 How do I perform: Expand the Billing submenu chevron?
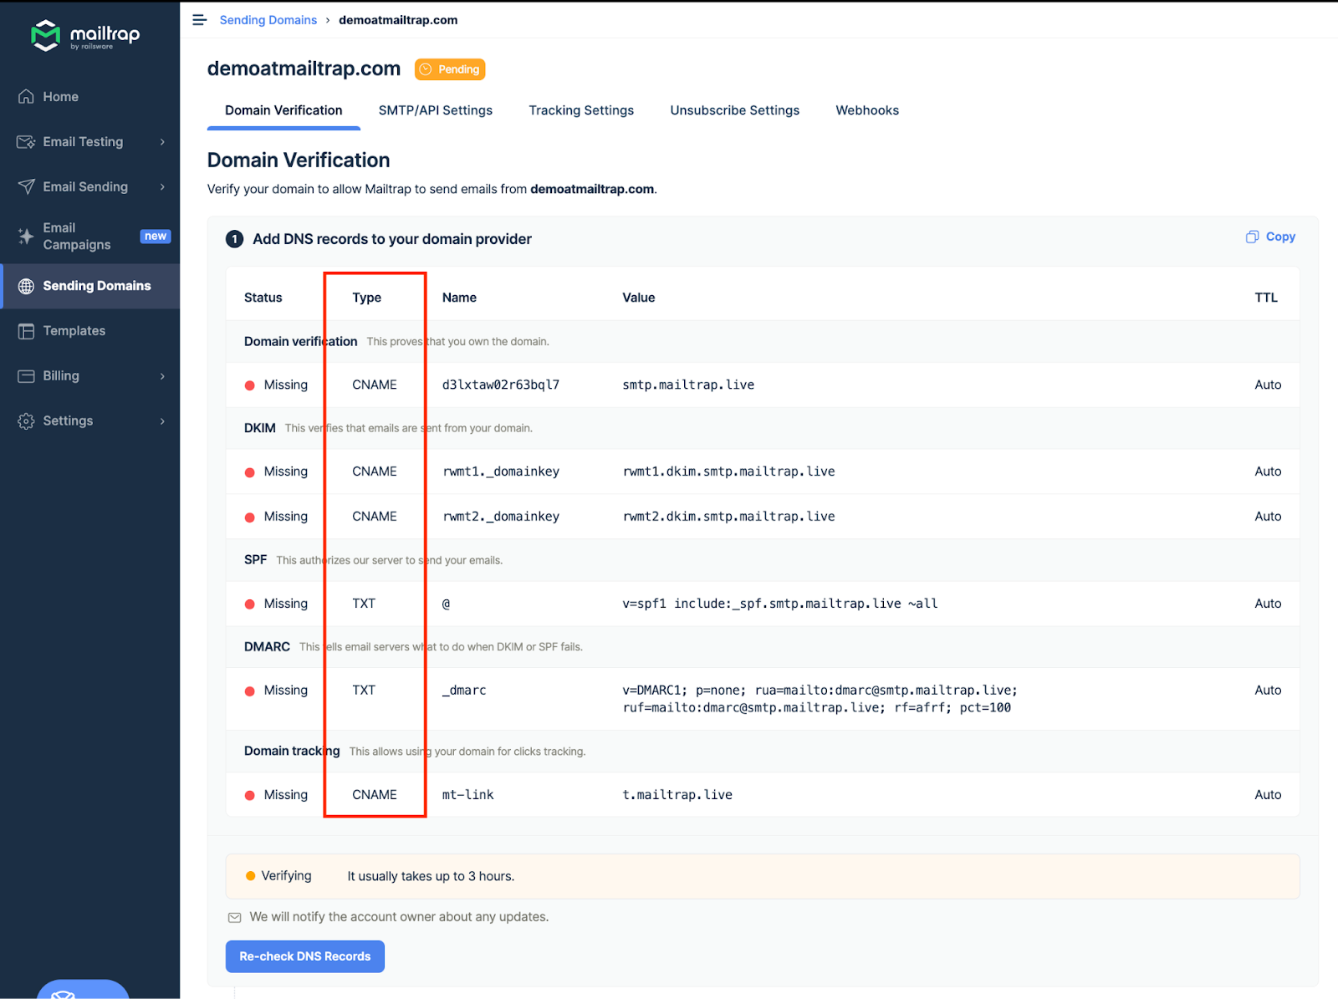pos(162,376)
